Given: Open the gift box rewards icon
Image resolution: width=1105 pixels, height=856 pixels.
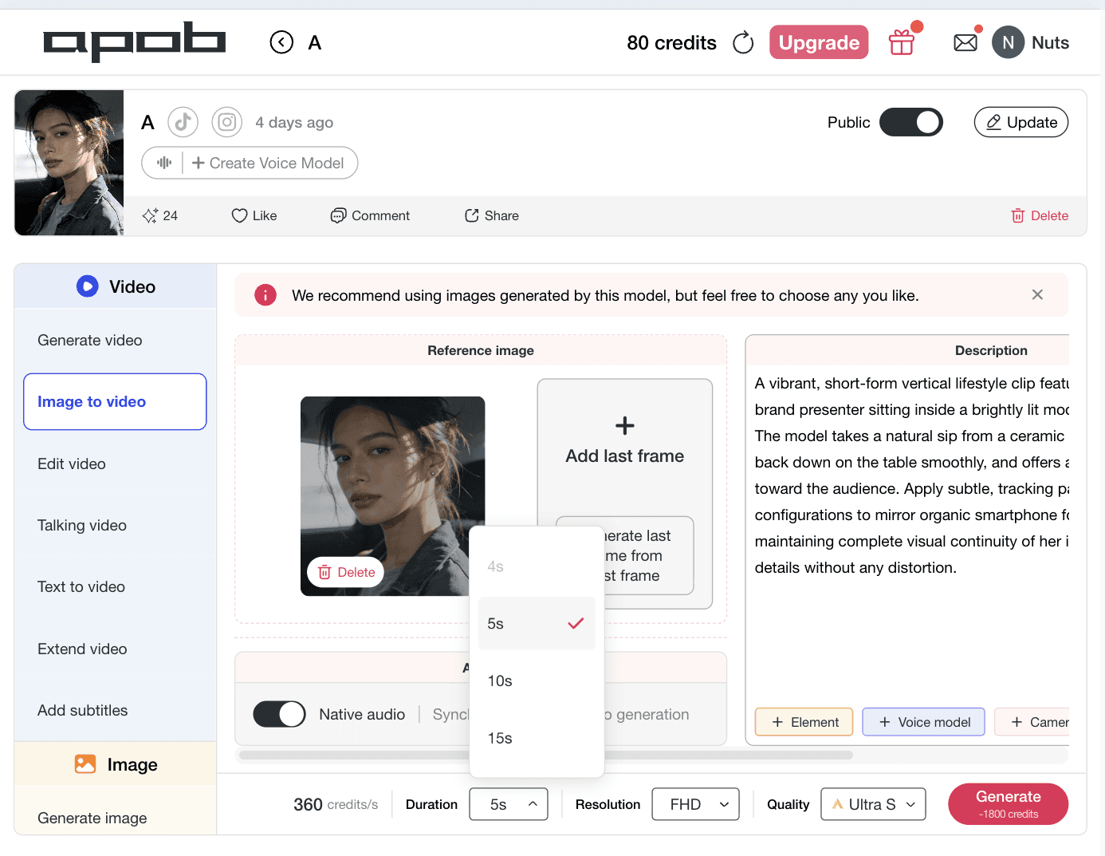Looking at the screenshot, I should pos(902,42).
